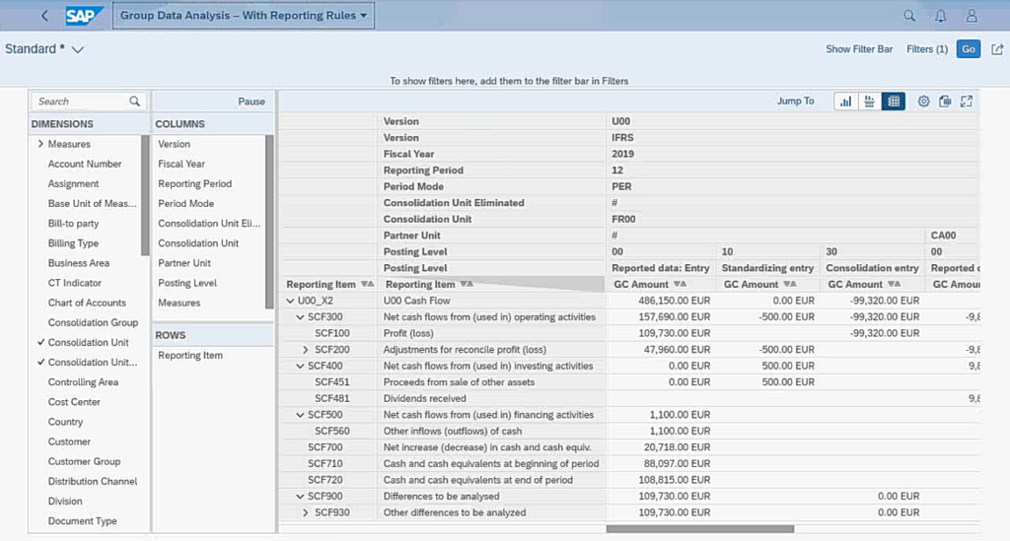Image resolution: width=1010 pixels, height=541 pixels.
Task: Collapse the SCF400 node
Action: [300, 366]
